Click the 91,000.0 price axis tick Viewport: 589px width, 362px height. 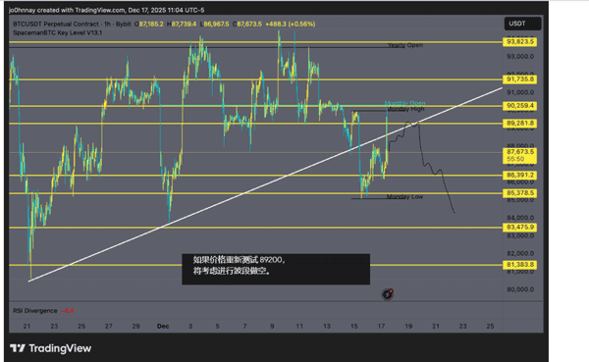pyautogui.click(x=520, y=92)
